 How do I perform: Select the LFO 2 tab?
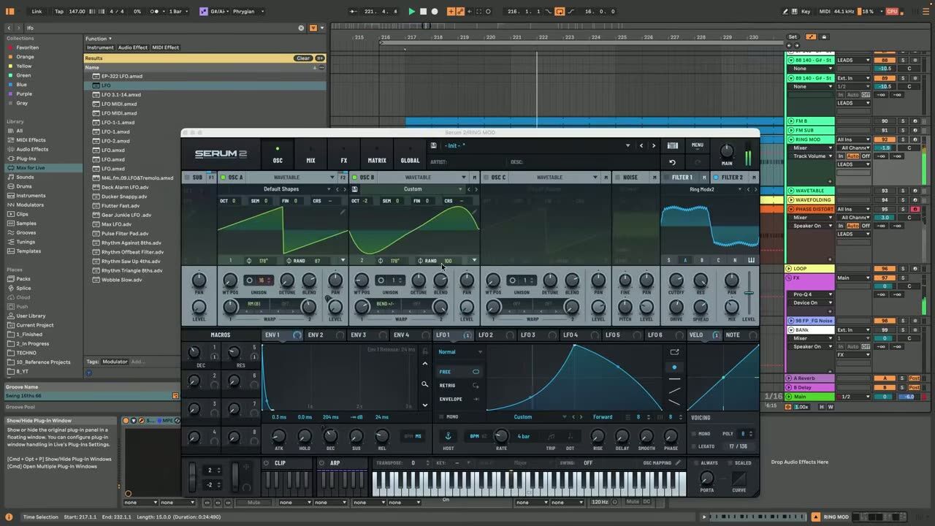(x=485, y=335)
